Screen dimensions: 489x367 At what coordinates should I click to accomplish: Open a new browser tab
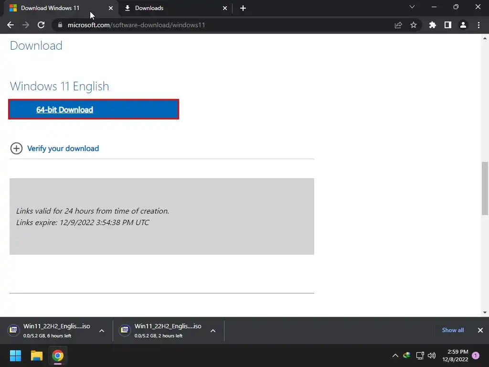point(243,8)
